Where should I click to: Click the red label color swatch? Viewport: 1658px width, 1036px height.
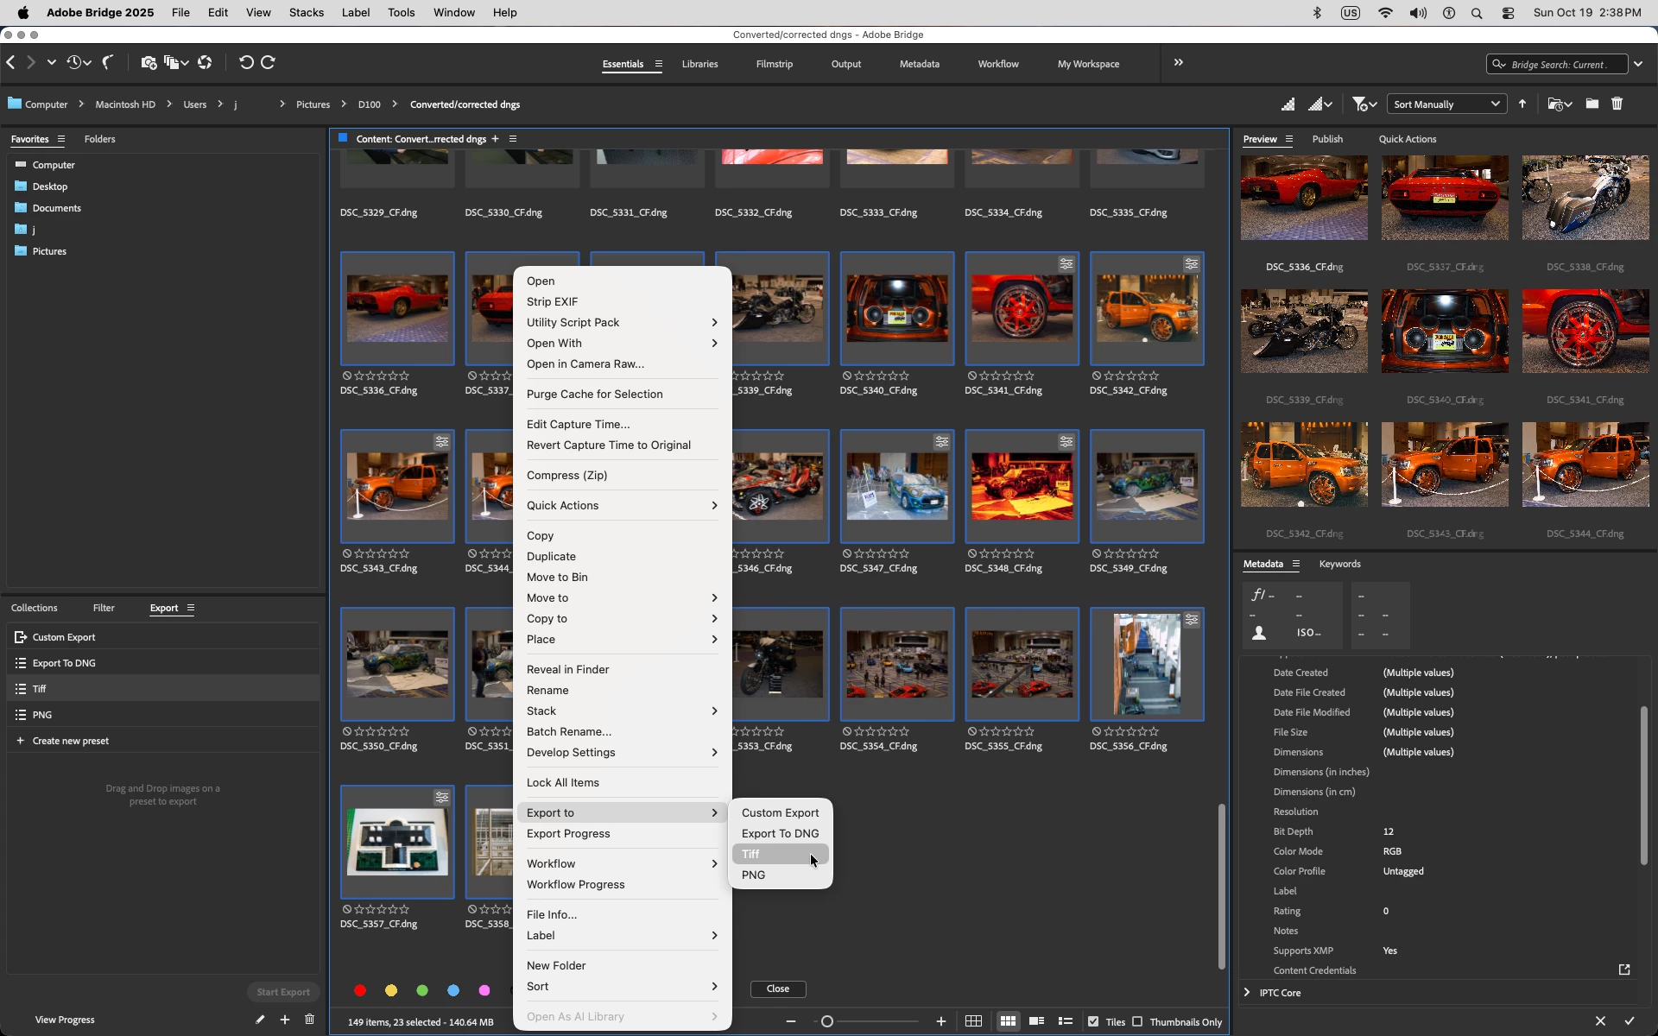coord(360,990)
